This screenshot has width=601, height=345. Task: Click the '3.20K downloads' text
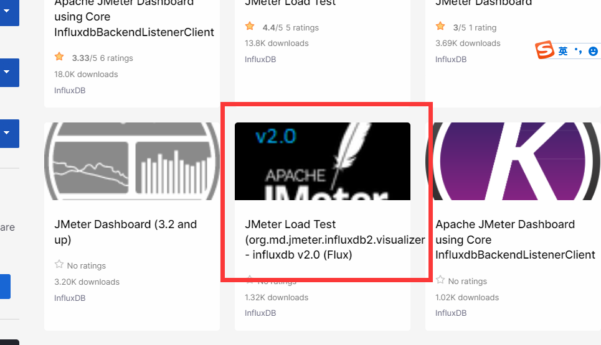point(87,282)
